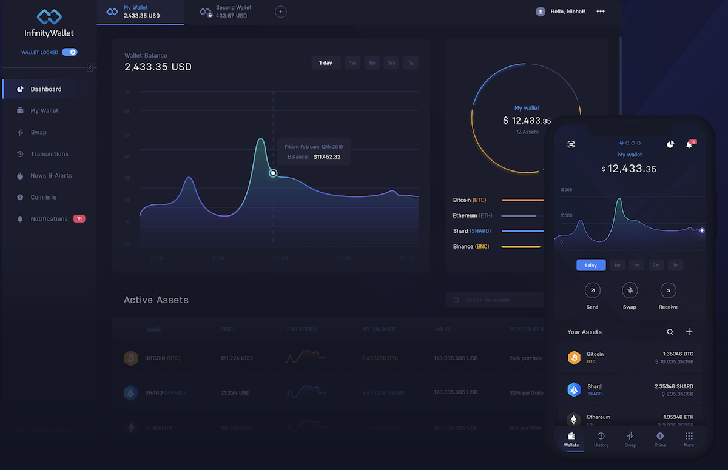Tap the pie chart icon on phone
728x470 pixels.
(670, 144)
